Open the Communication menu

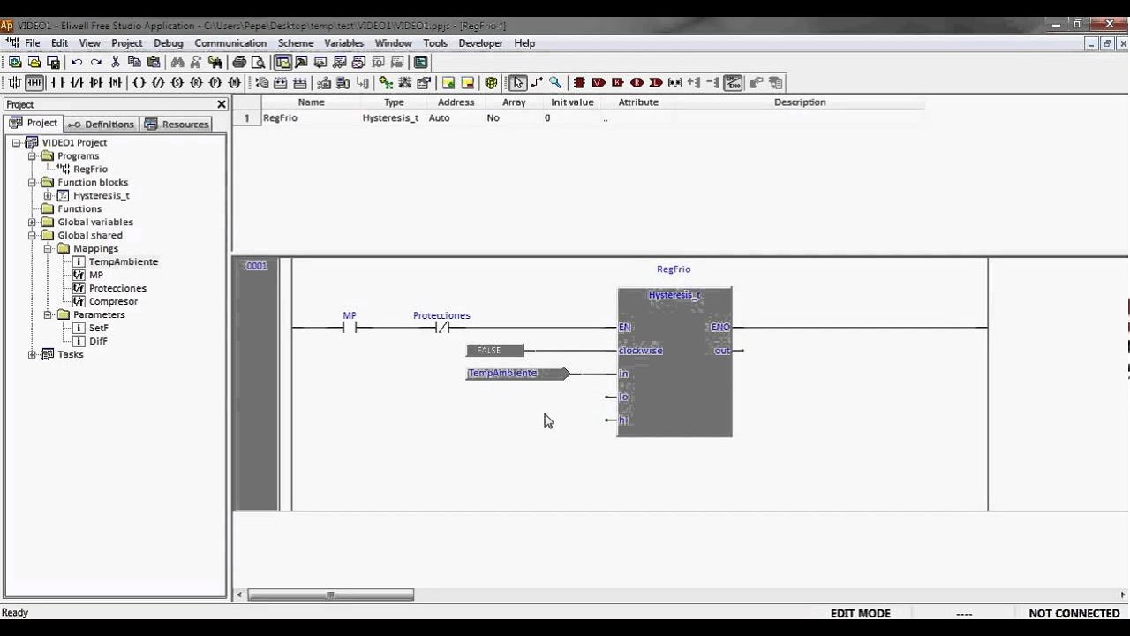(x=230, y=42)
